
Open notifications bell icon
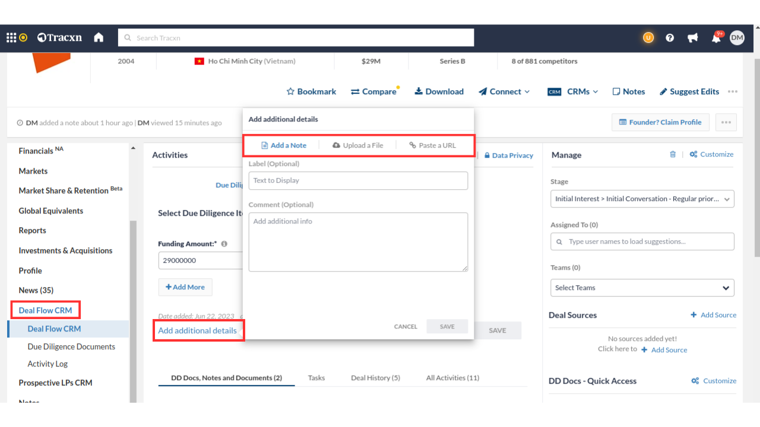click(x=716, y=38)
